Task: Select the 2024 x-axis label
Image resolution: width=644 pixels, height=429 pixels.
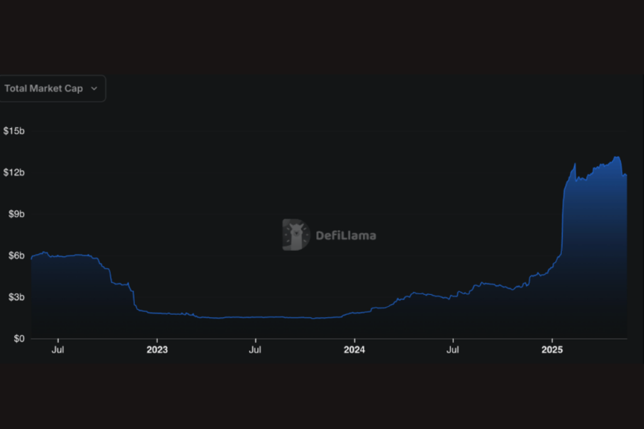Action: pyautogui.click(x=354, y=350)
